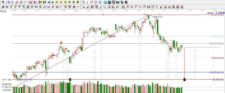The image size is (225, 93).
Task: Click the jump-to-last-bar toolbar icon
Action: [44, 2]
